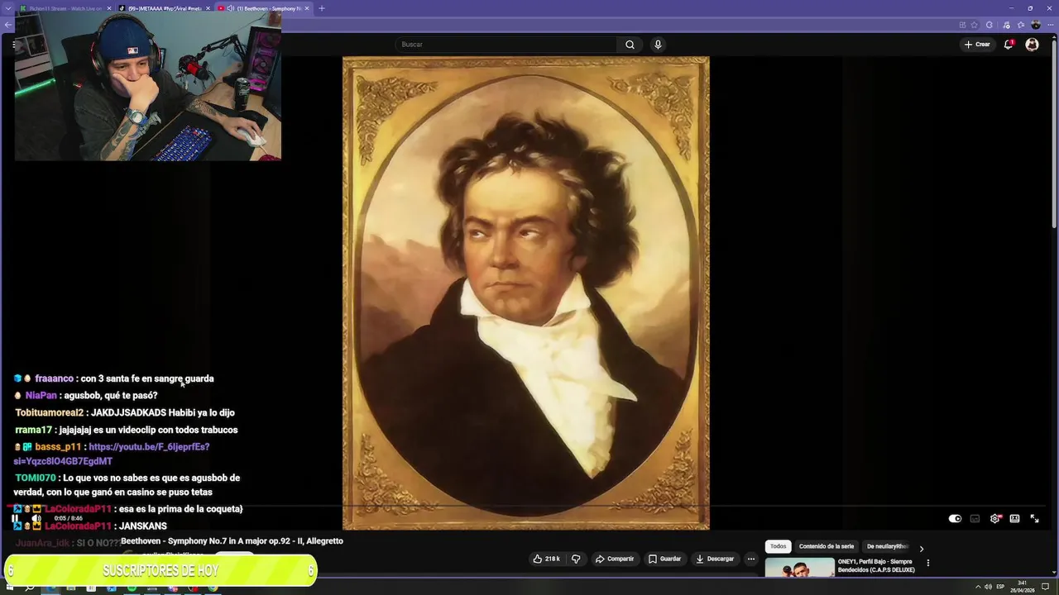Open more actions three-dot menu under the video

[751, 559]
